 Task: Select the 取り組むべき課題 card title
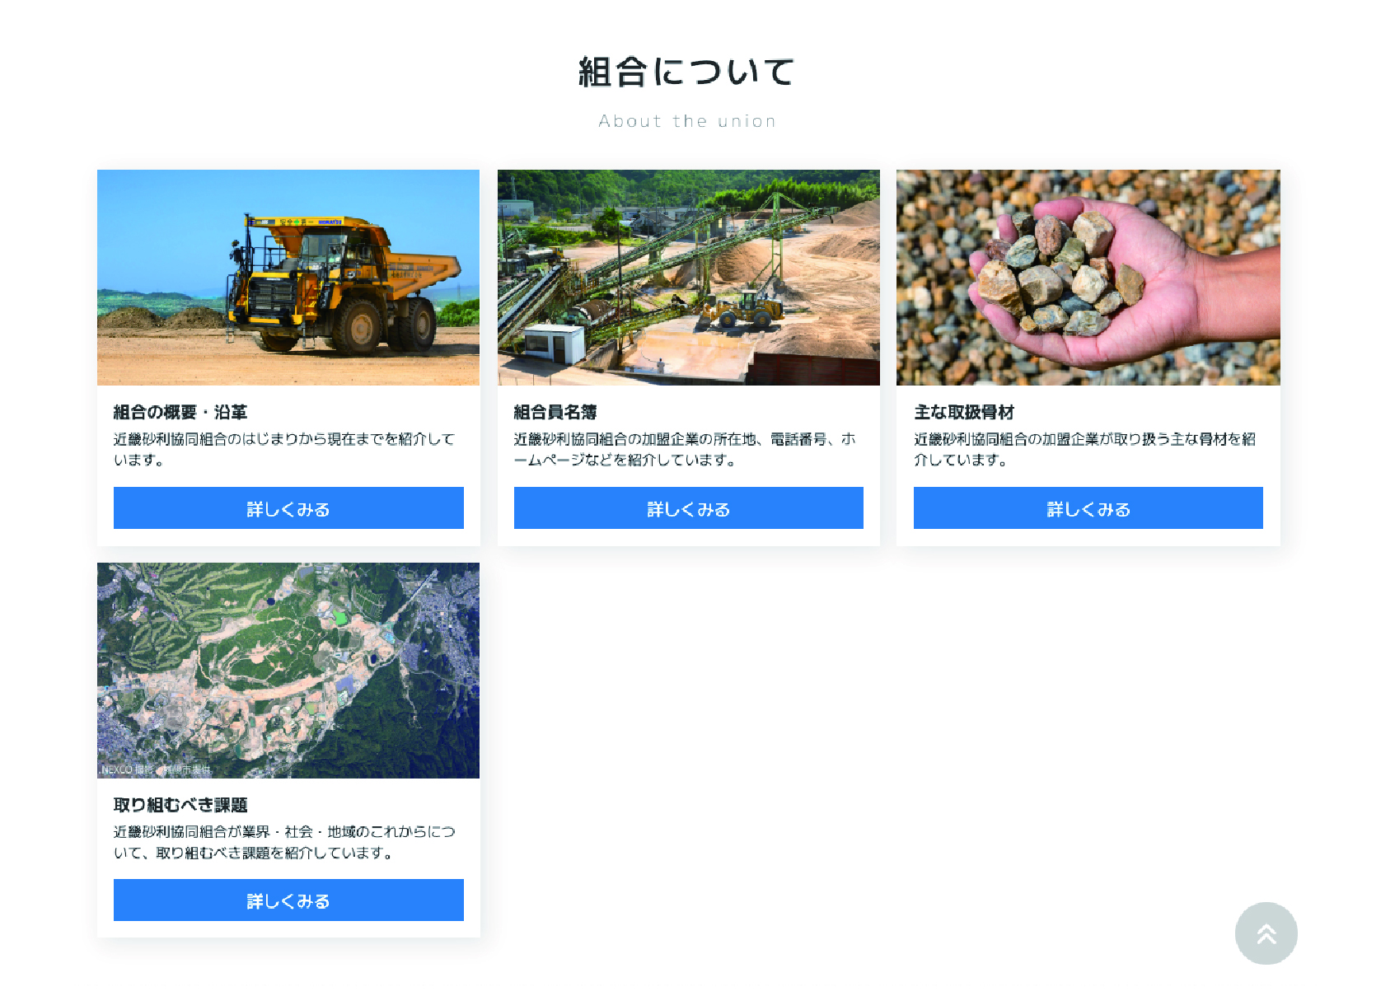(180, 805)
